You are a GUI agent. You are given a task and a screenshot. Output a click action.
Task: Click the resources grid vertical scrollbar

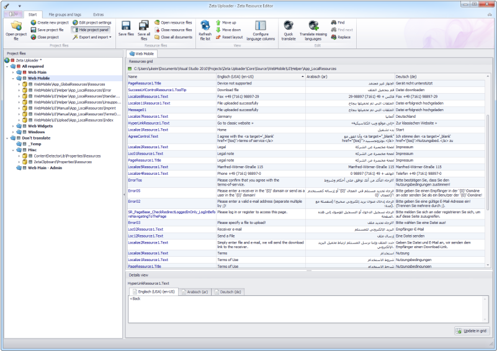coord(488,161)
